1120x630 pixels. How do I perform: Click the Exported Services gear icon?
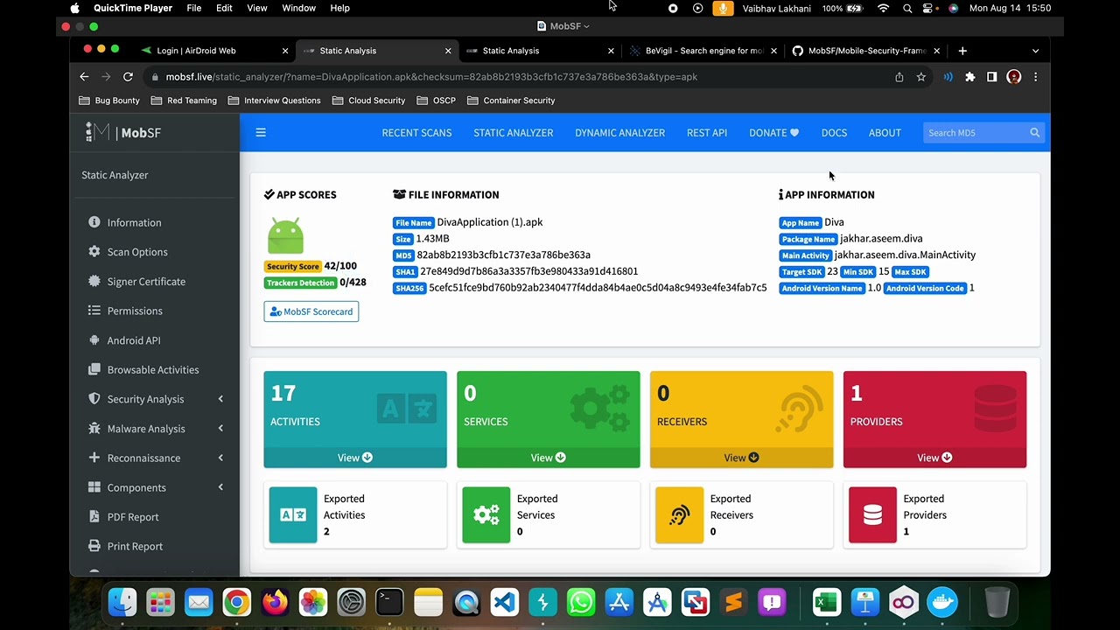(486, 514)
